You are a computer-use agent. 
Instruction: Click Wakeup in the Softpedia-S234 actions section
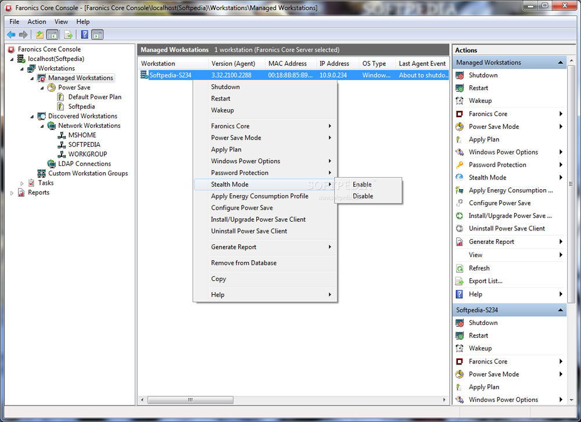pyautogui.click(x=480, y=348)
